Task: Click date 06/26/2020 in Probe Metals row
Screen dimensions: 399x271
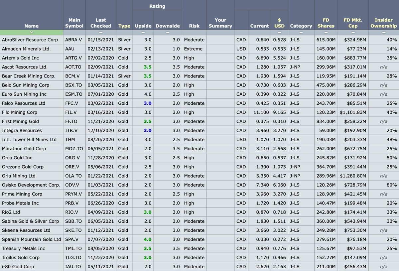Action: coord(100,203)
